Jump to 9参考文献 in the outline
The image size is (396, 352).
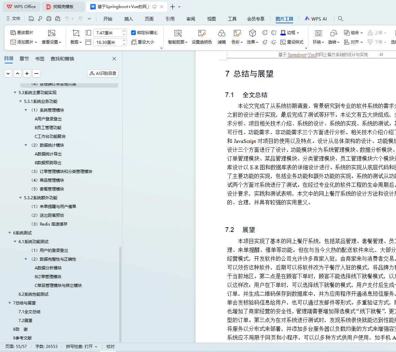pos(23,338)
